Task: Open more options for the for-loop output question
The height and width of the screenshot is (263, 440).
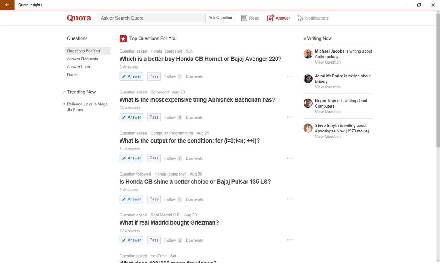Action: pyautogui.click(x=290, y=158)
